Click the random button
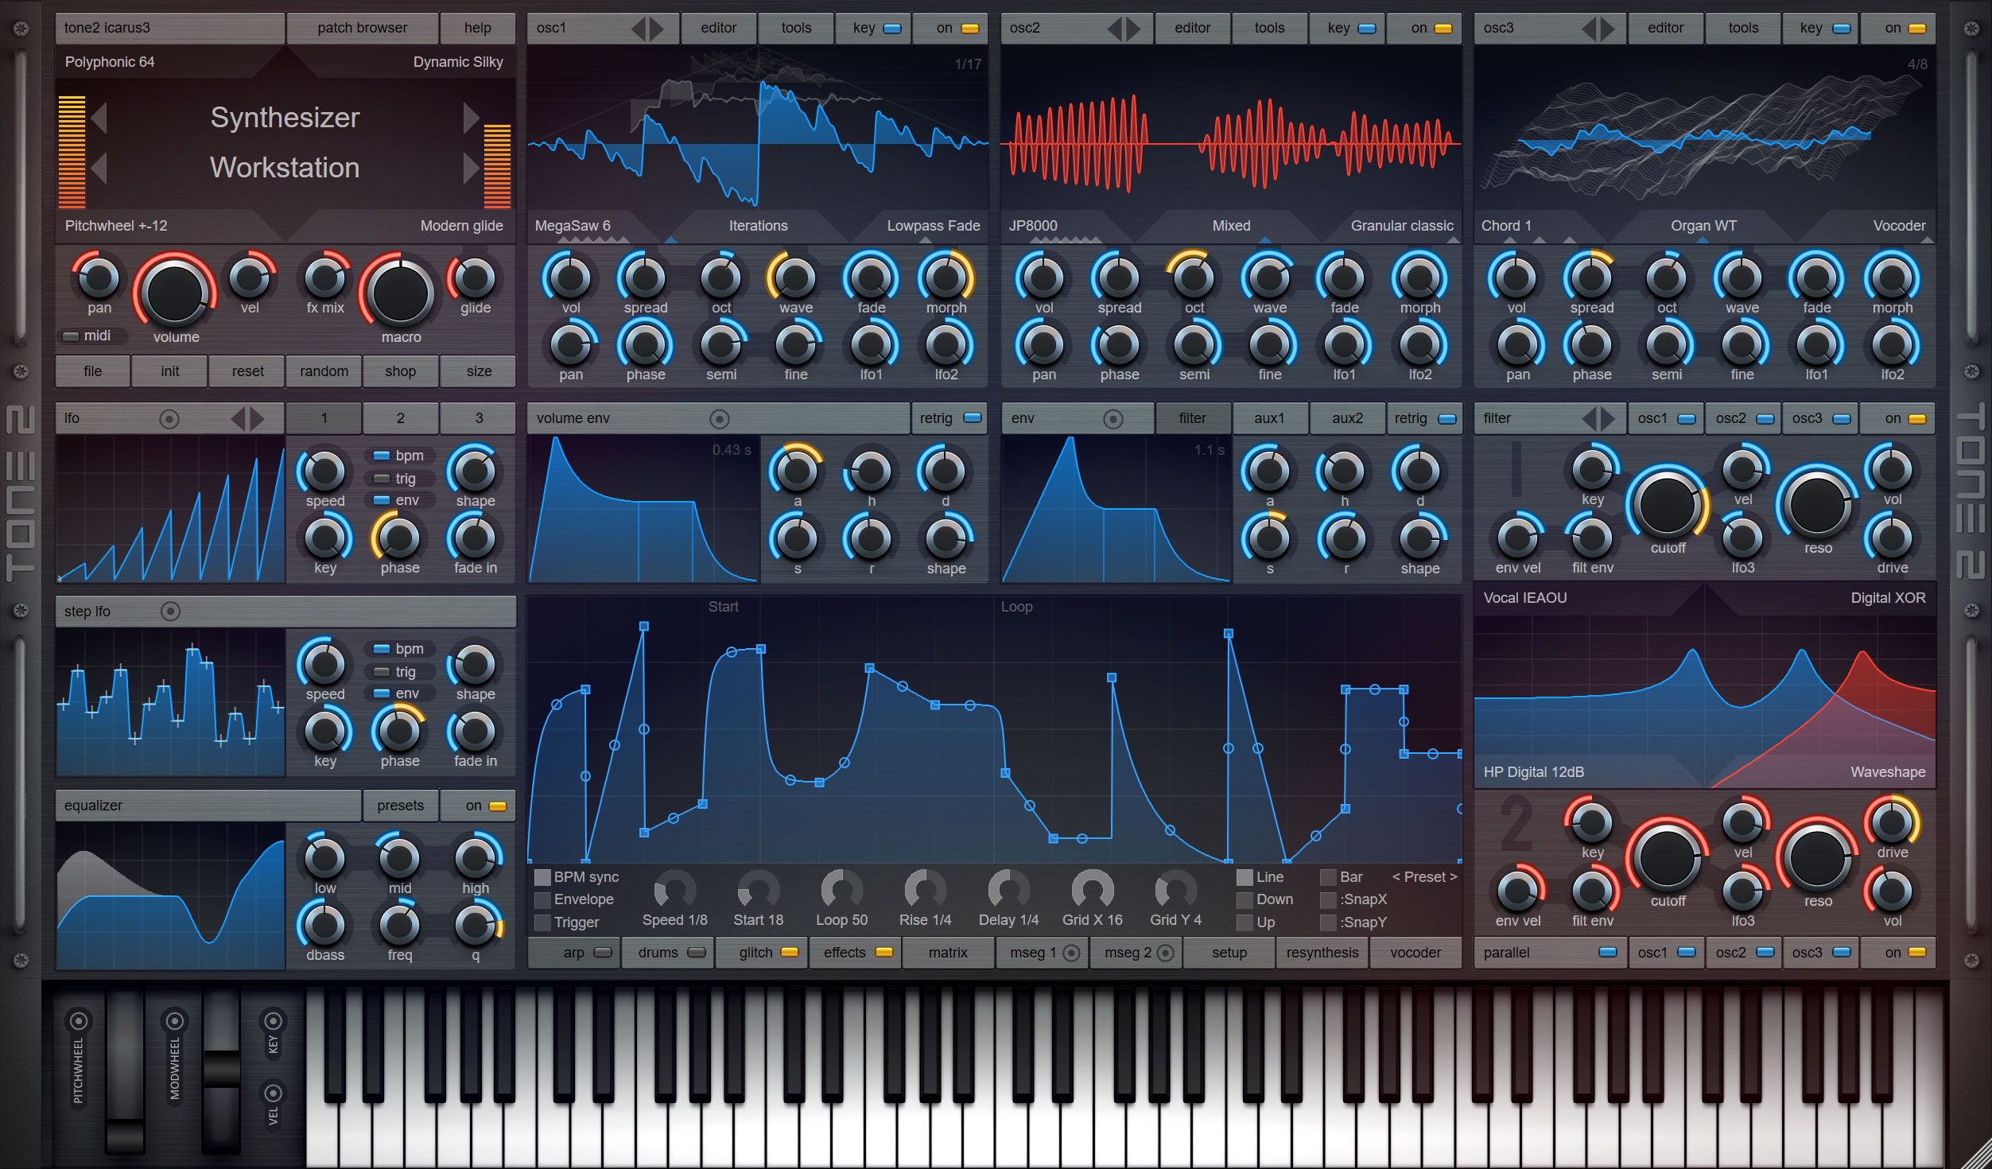Screen dimensions: 1992x1169 point(324,371)
